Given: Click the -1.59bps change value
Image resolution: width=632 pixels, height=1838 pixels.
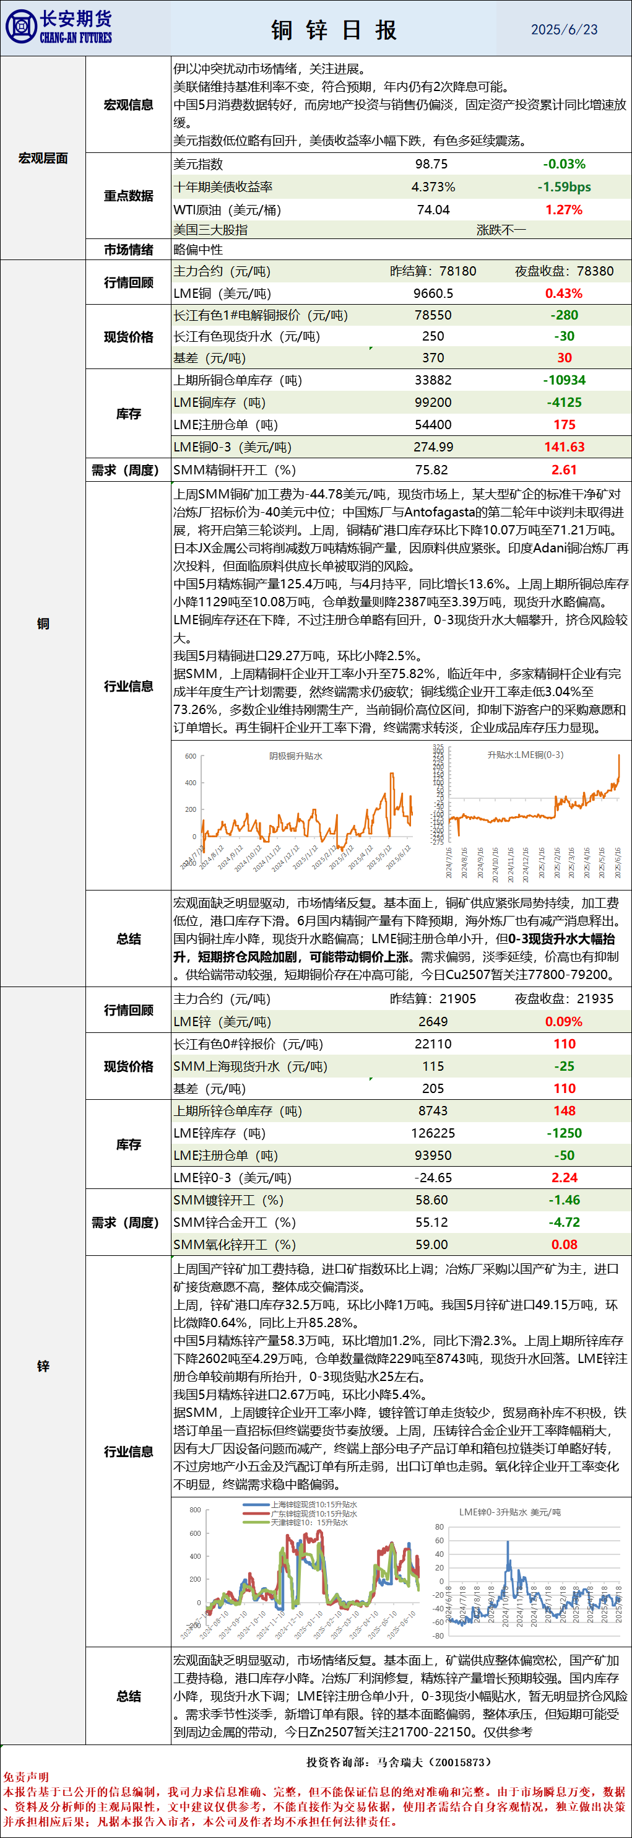Looking at the screenshot, I should point(565,187).
